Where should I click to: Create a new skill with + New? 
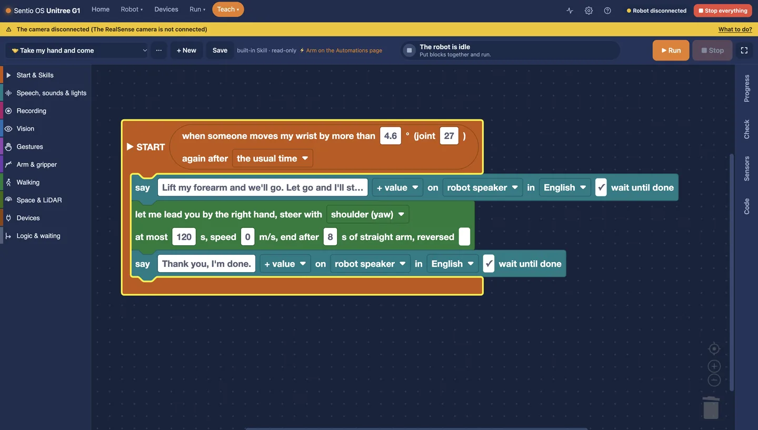click(x=186, y=51)
